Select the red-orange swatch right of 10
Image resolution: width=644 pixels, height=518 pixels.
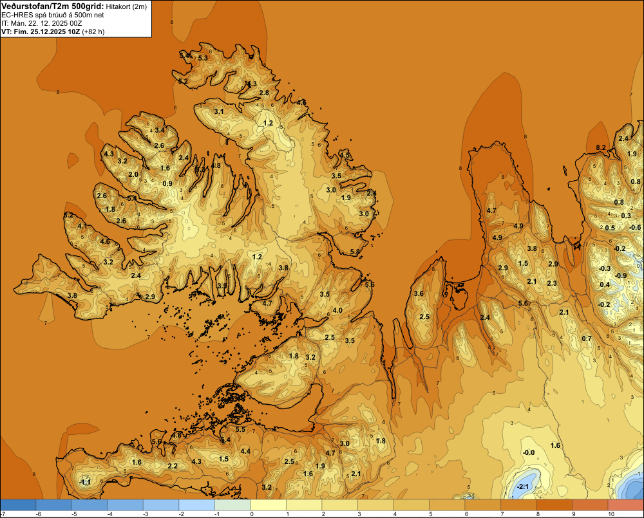pos(625,505)
